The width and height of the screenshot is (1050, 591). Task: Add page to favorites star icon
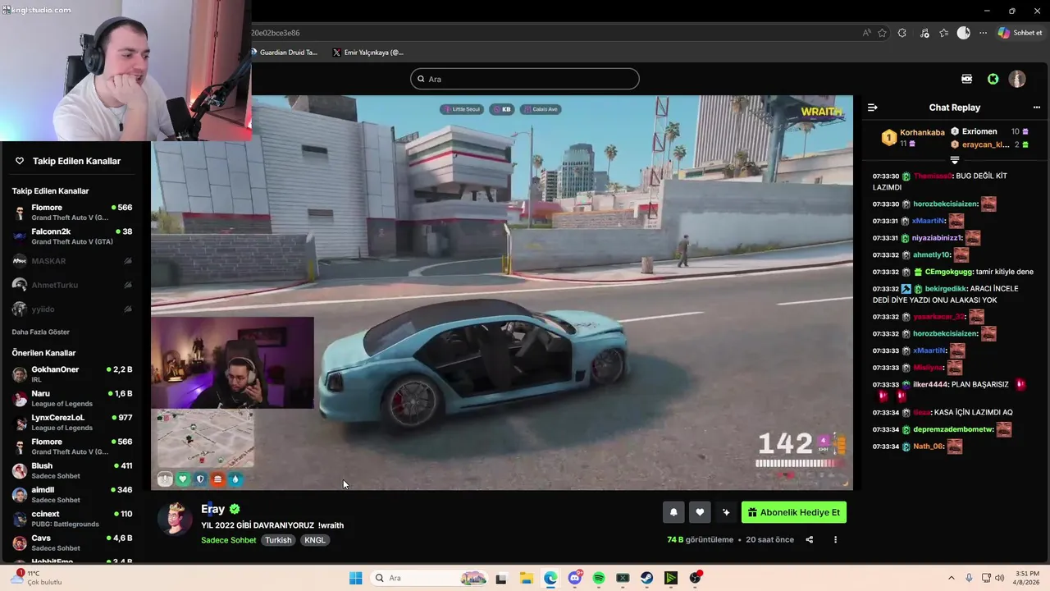pos(882,33)
